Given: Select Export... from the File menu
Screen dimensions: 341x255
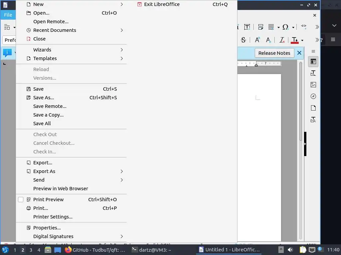Looking at the screenshot, I should (71, 163).
